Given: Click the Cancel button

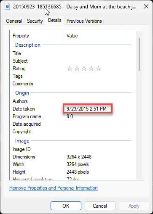Looking at the screenshot, I should (100, 206).
